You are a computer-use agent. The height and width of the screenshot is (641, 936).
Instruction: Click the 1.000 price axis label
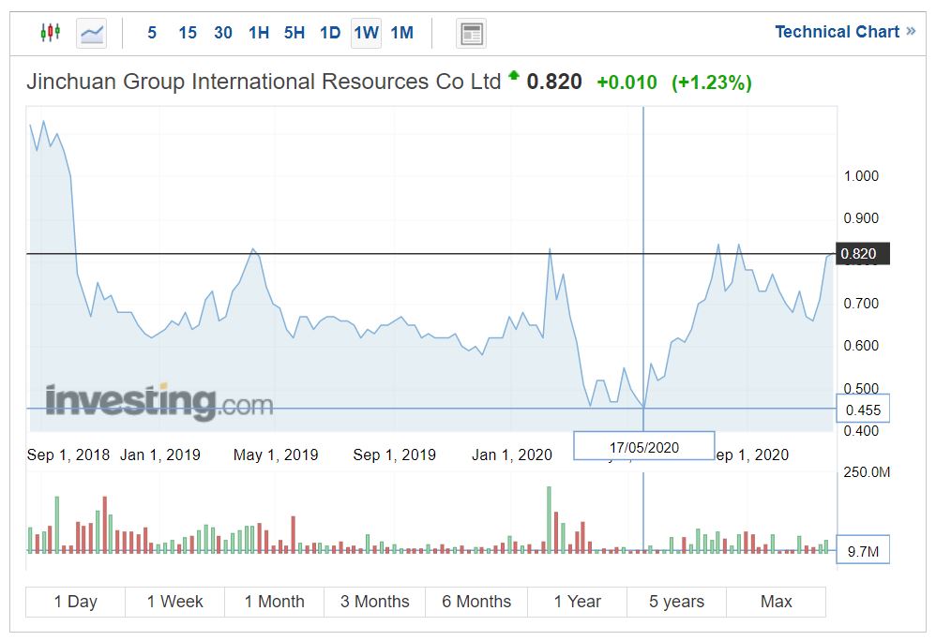861,176
